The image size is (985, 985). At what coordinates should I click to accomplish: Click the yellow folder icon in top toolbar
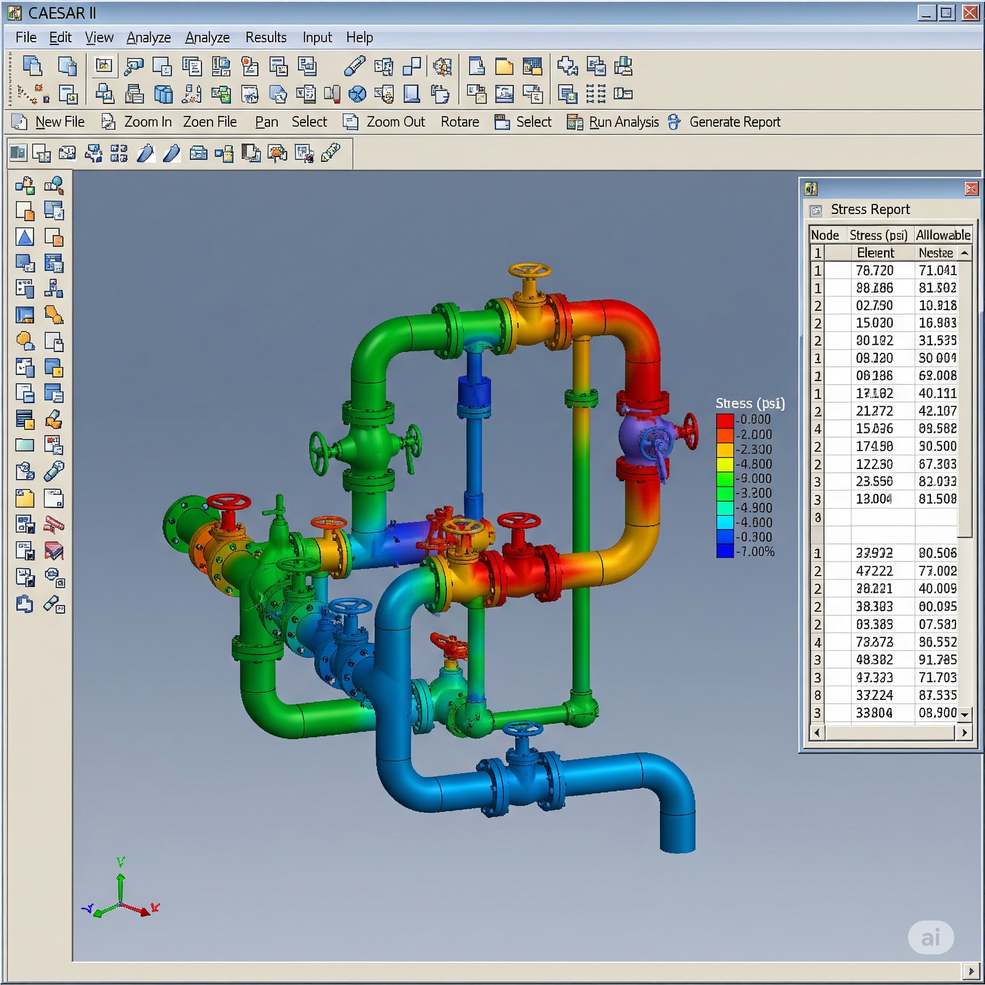click(x=504, y=66)
